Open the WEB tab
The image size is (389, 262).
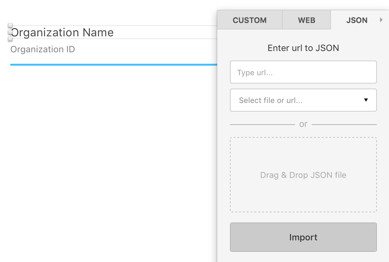[x=307, y=20]
